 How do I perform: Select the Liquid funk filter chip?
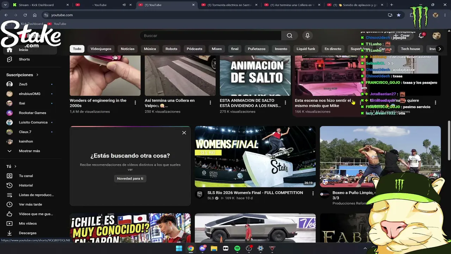pos(306,49)
